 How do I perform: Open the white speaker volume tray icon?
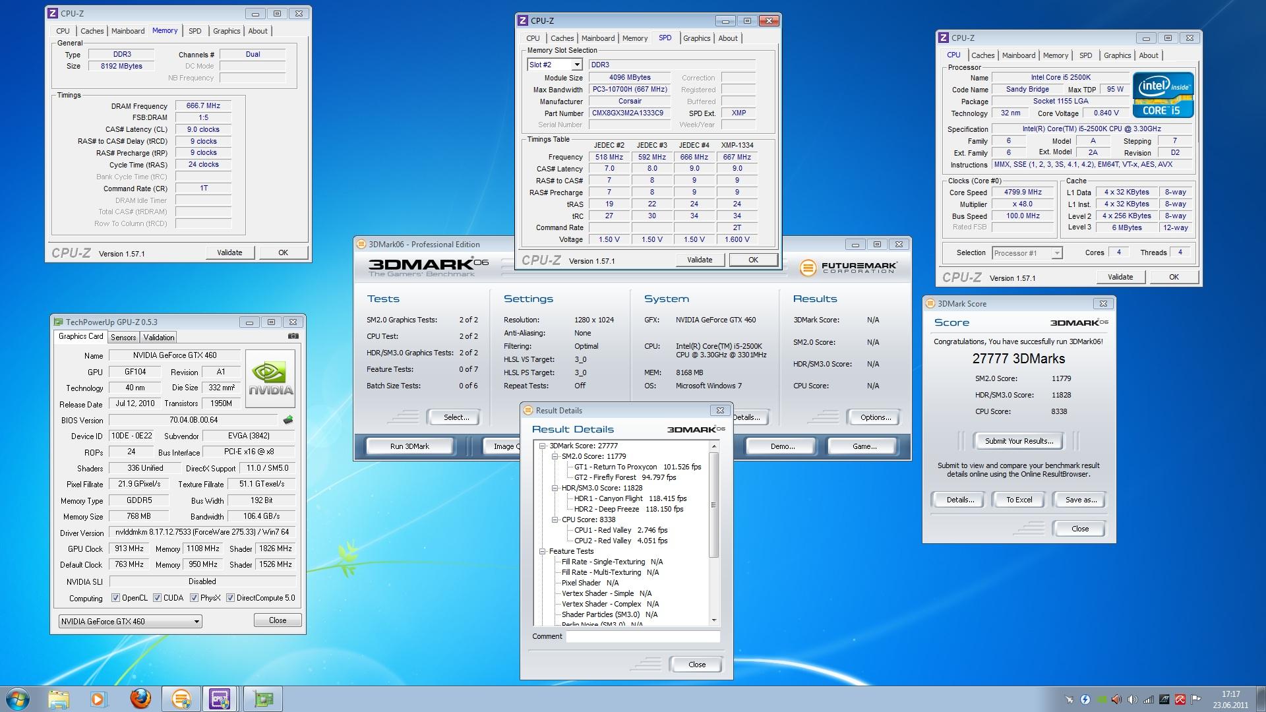pos(1133,699)
